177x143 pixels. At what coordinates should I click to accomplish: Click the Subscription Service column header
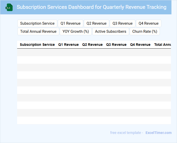[x=37, y=45]
